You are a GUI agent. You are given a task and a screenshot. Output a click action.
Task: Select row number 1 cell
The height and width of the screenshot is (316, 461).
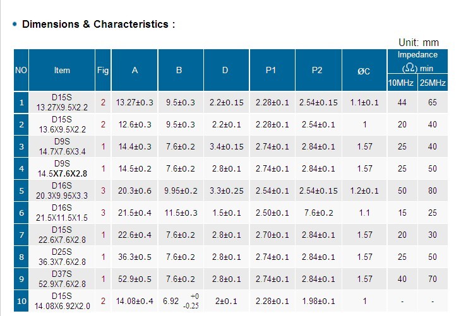click(21, 102)
